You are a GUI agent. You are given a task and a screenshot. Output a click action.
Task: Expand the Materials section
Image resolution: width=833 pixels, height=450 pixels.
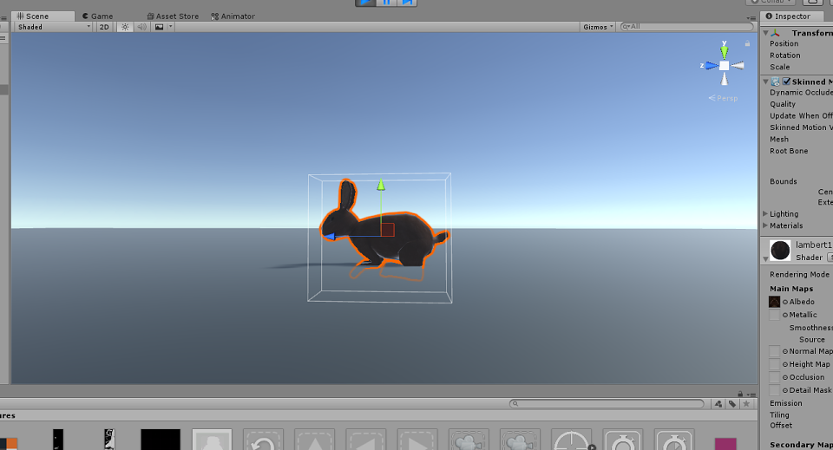click(765, 225)
